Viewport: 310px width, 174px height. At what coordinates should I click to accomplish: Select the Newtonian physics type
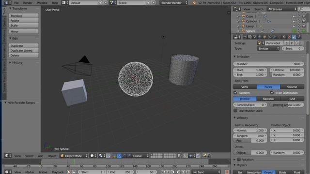pyautogui.click(x=254, y=172)
